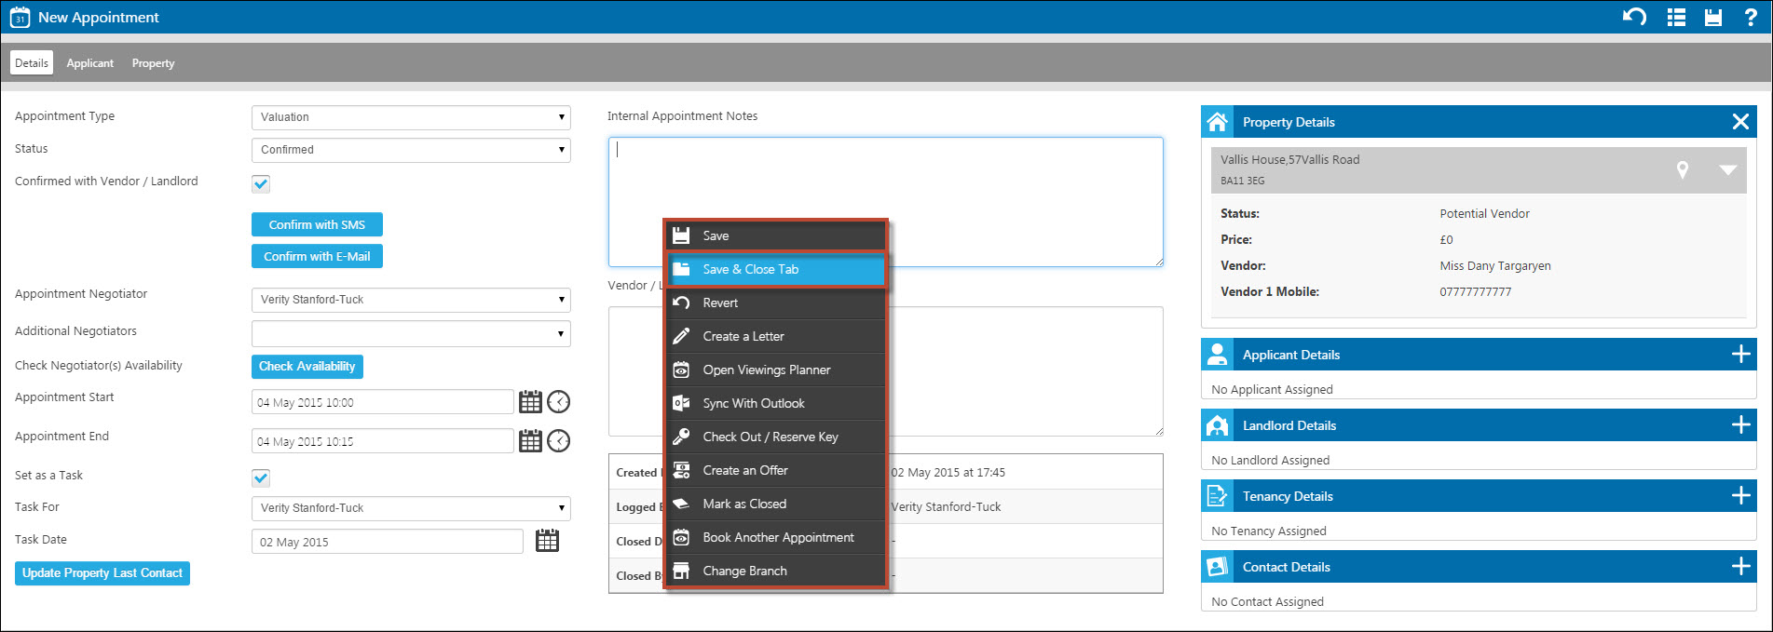The width and height of the screenshot is (1773, 632).
Task: Add contact with Contact Details plus icon
Action: (1740, 566)
